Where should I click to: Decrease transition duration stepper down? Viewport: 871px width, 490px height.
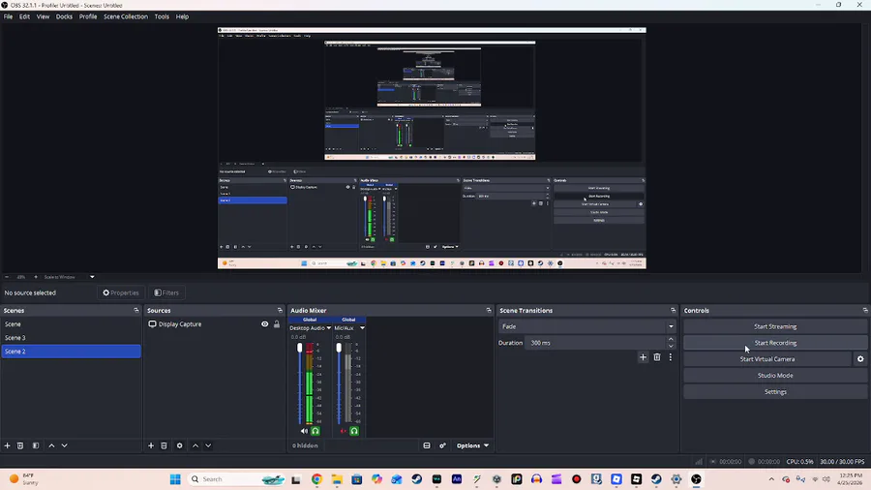pyautogui.click(x=671, y=346)
